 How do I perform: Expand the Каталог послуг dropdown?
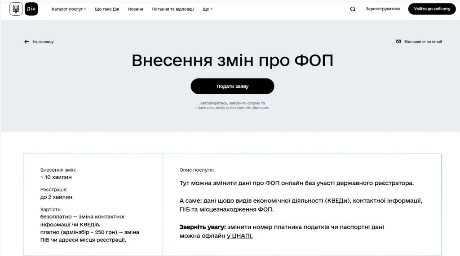(x=69, y=9)
